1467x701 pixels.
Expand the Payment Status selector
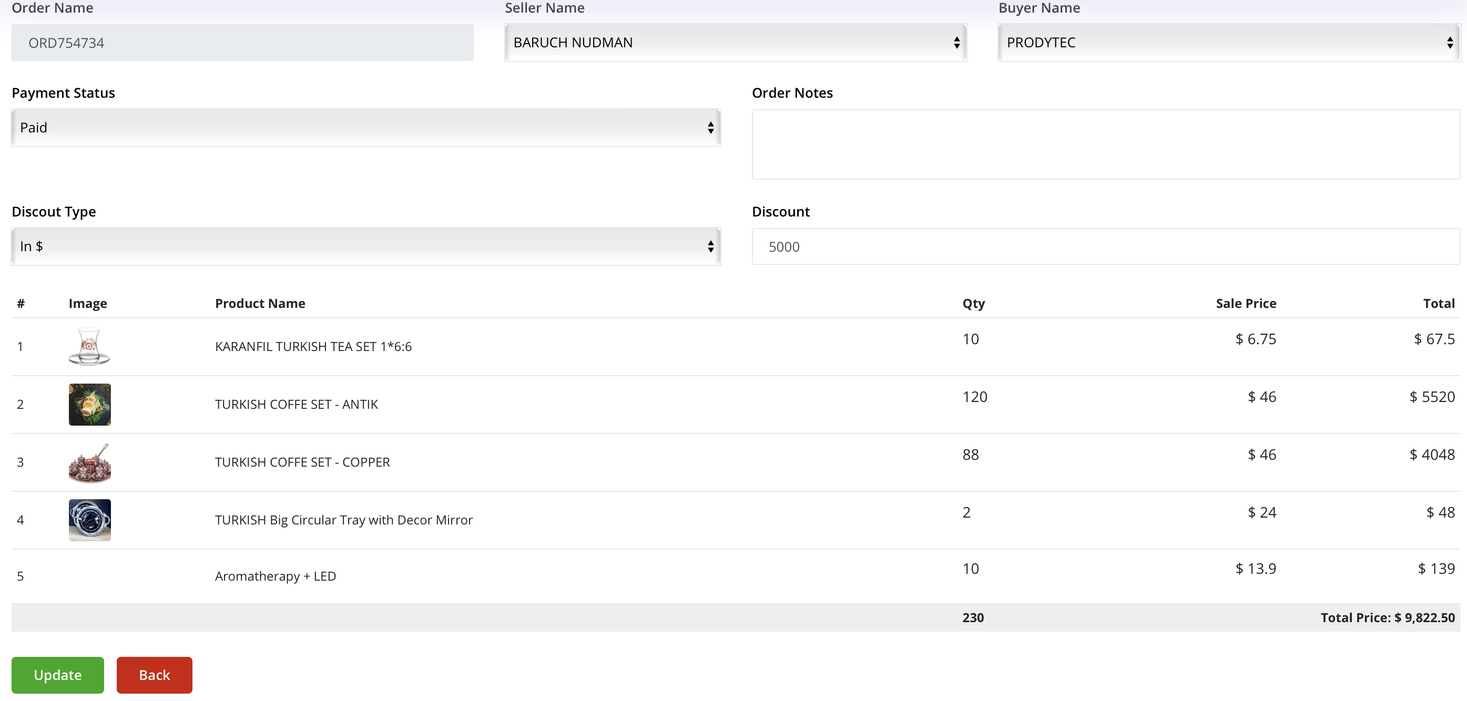point(365,128)
